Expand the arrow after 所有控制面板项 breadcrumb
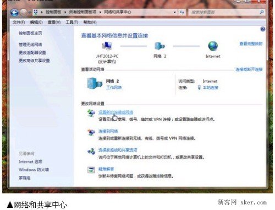 click(100, 12)
